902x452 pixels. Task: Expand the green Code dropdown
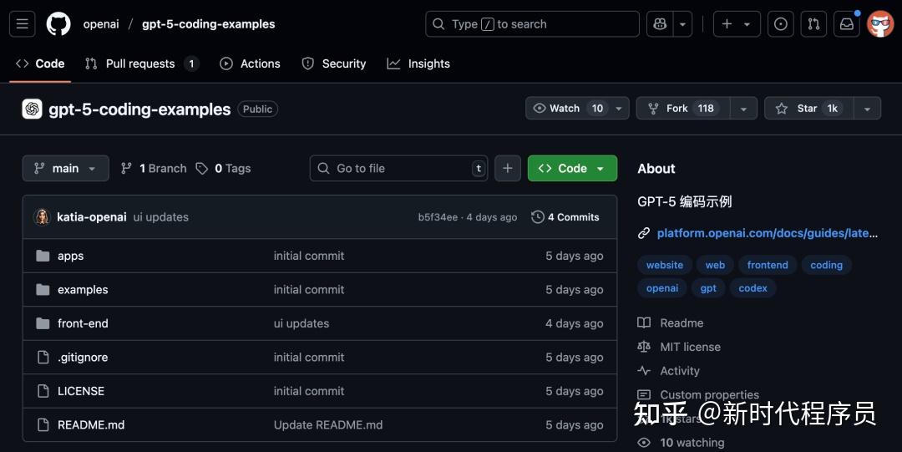tap(572, 168)
